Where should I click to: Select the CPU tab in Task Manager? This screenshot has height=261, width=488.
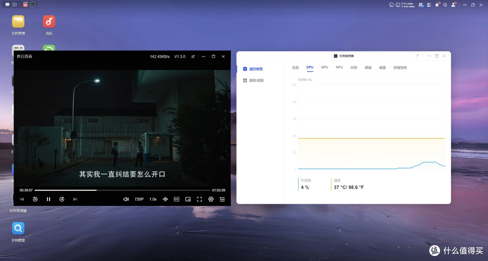[310, 67]
